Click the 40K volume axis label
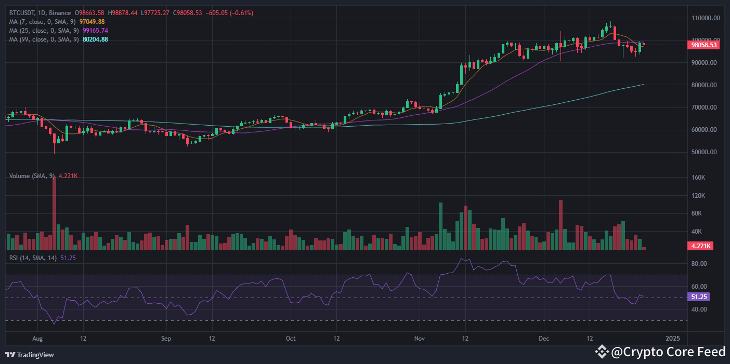Image resolution: width=730 pixels, height=364 pixels. (x=696, y=232)
